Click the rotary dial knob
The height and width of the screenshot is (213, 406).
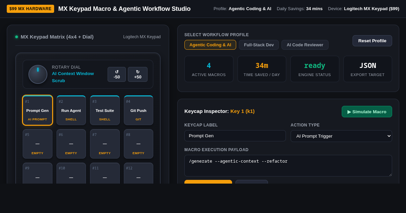click(38, 74)
